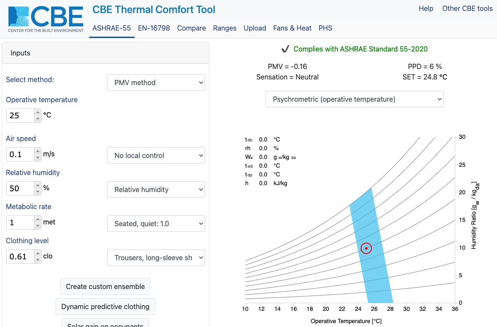Viewport: 497px width, 327px height.
Task: Open the No local control dropdown
Action: [156, 155]
